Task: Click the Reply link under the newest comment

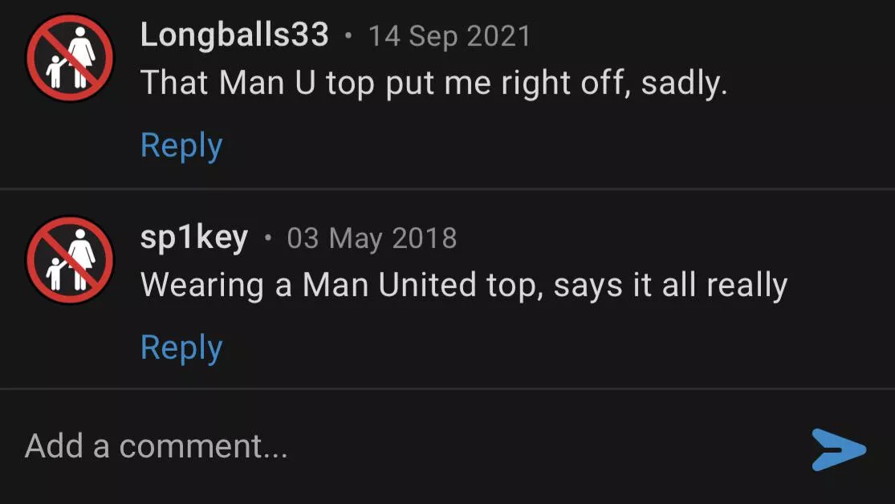Action: point(181,144)
